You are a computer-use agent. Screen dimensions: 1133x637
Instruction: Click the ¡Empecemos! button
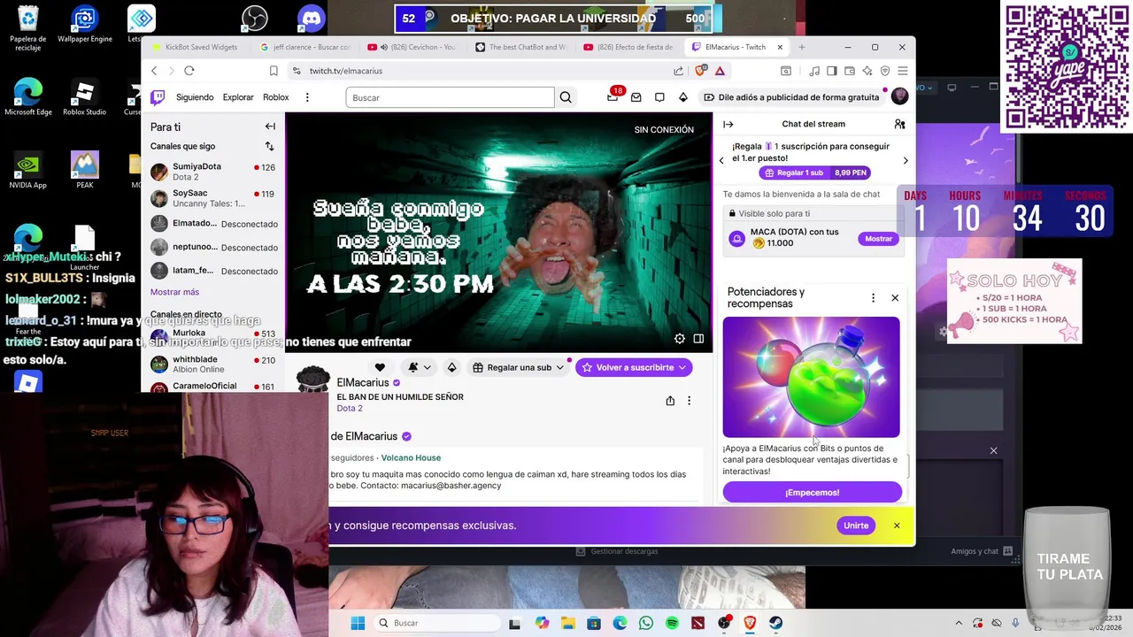coord(812,493)
